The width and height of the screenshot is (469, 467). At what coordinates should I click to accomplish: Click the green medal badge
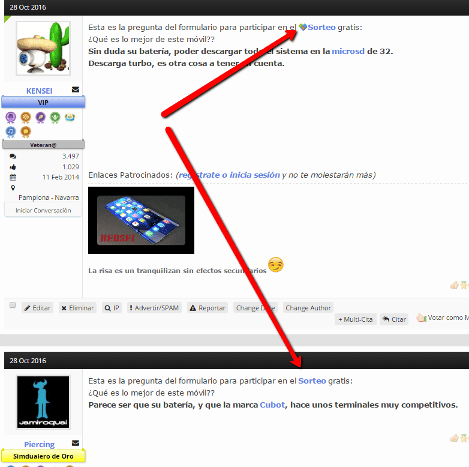click(x=55, y=118)
